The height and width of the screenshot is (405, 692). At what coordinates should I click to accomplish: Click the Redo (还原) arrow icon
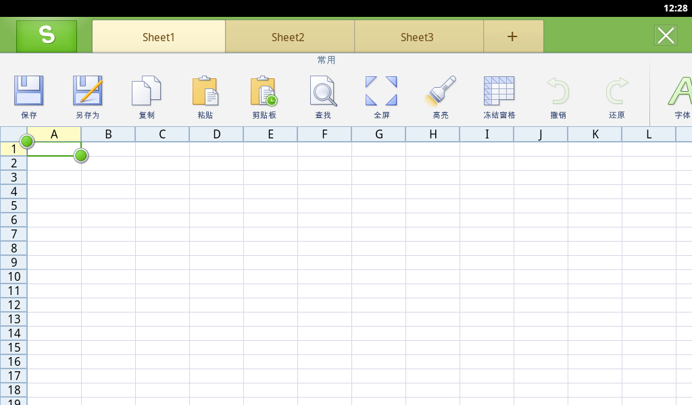click(616, 92)
